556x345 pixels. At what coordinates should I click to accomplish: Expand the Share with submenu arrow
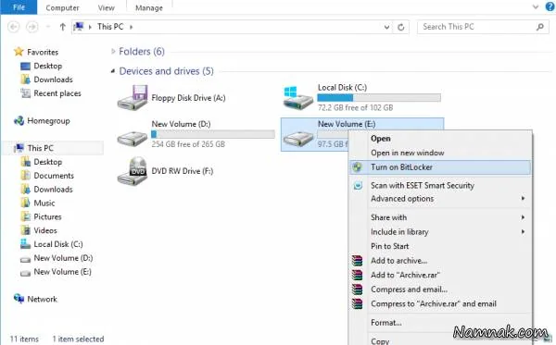(523, 217)
